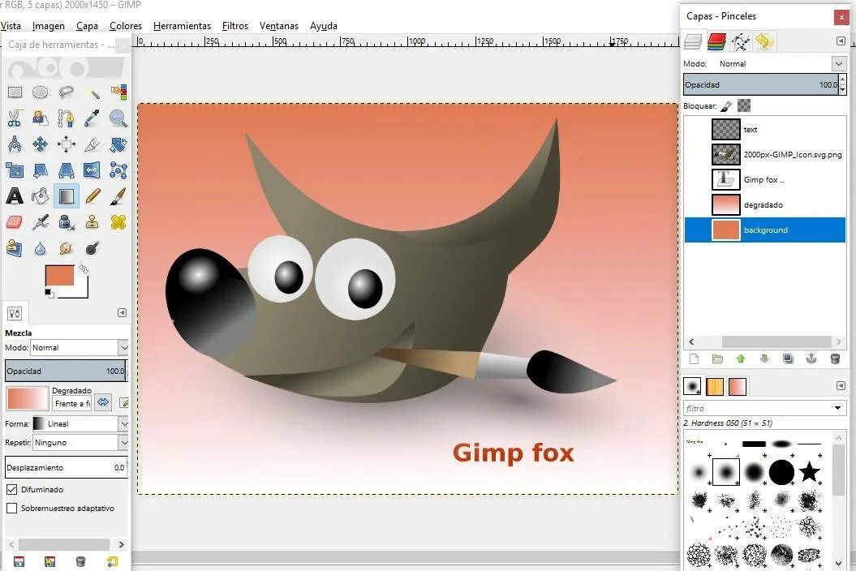Toggle the Difuminado checkbox
The image size is (856, 571).
point(11,490)
